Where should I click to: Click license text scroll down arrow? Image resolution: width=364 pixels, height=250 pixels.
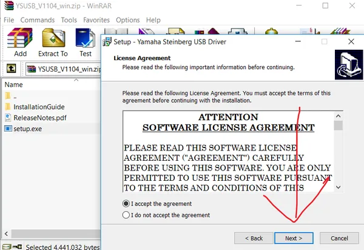click(x=339, y=187)
